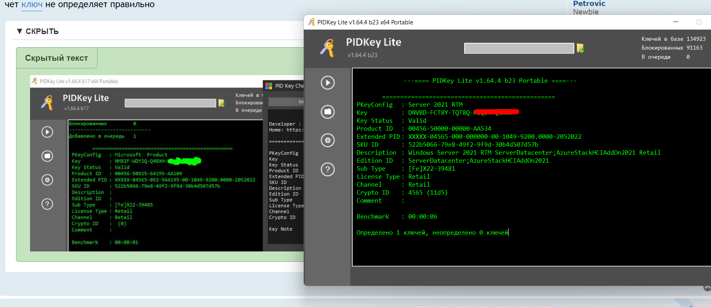Click the 'В очереди 0' counter in b23 window
The height and width of the screenshot is (307, 711).
(x=666, y=57)
